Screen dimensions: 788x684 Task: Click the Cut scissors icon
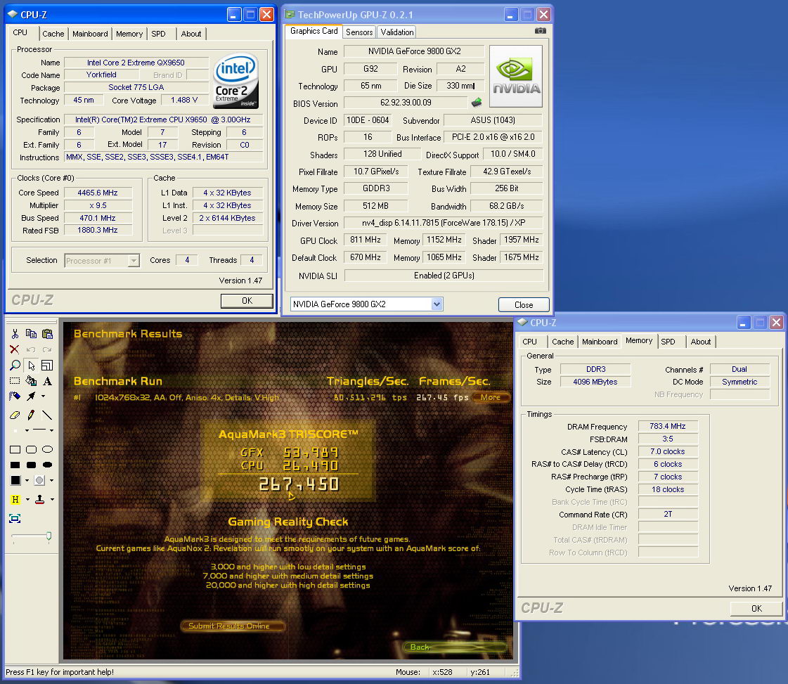point(15,334)
